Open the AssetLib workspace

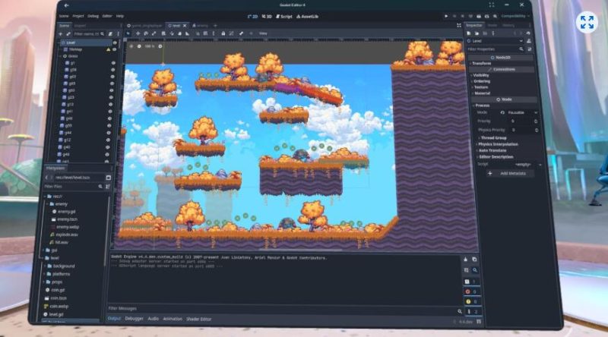point(308,17)
